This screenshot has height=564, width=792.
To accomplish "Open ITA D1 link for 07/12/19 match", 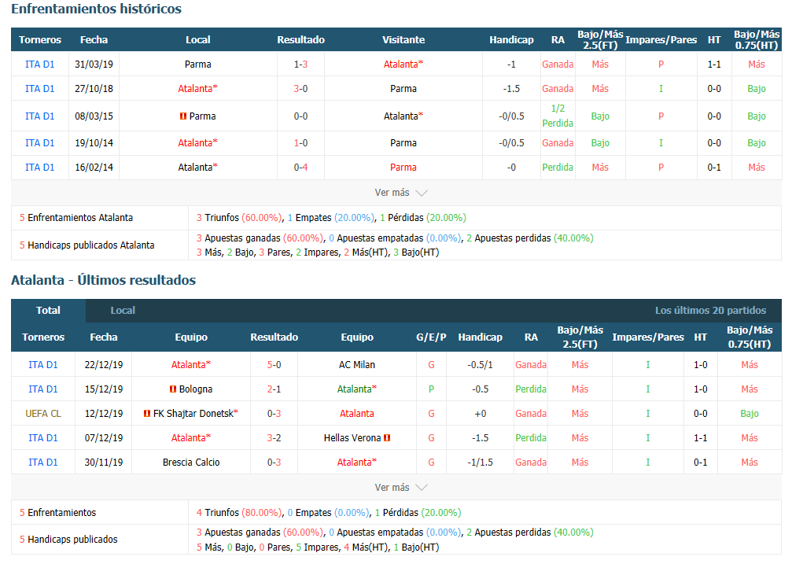I will [43, 437].
